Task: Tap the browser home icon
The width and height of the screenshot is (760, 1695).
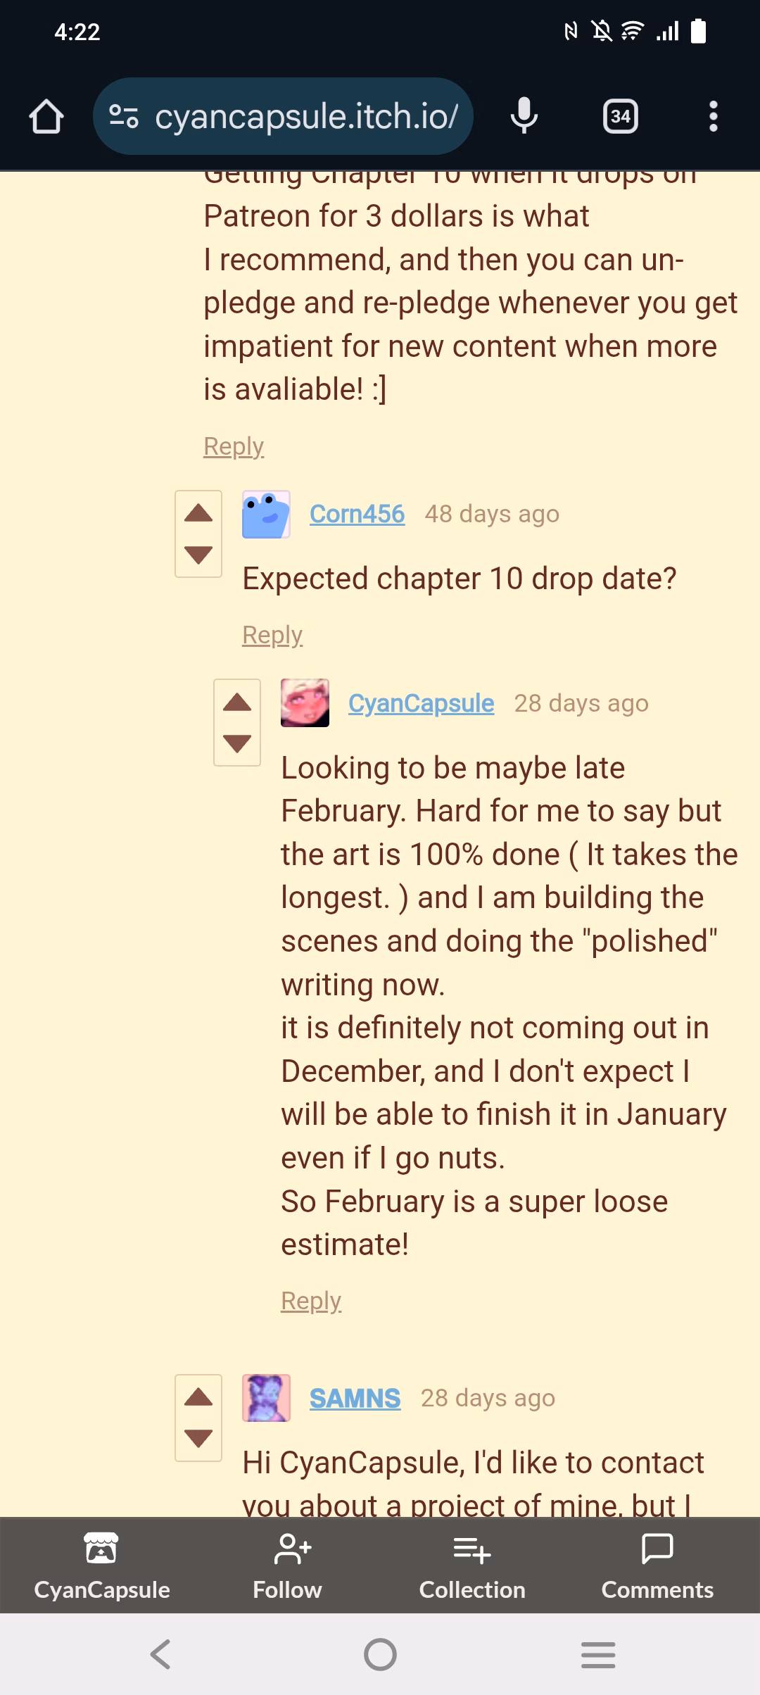Action: [46, 116]
